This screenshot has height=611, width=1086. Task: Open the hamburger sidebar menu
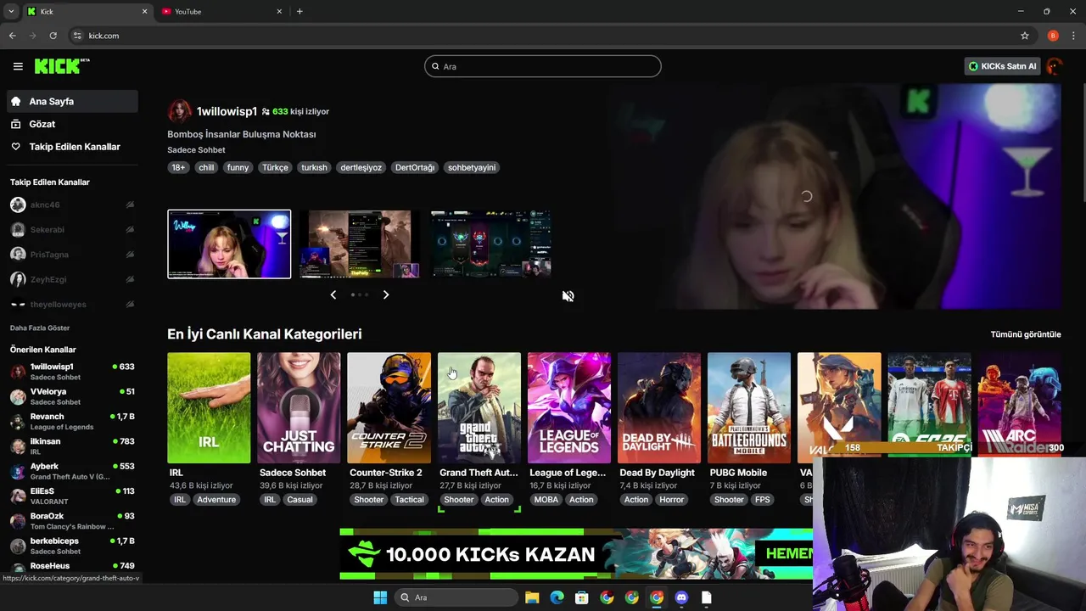(18, 66)
